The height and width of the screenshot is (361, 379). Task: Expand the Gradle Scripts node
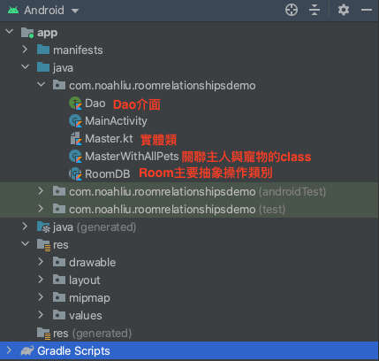coord(9,350)
